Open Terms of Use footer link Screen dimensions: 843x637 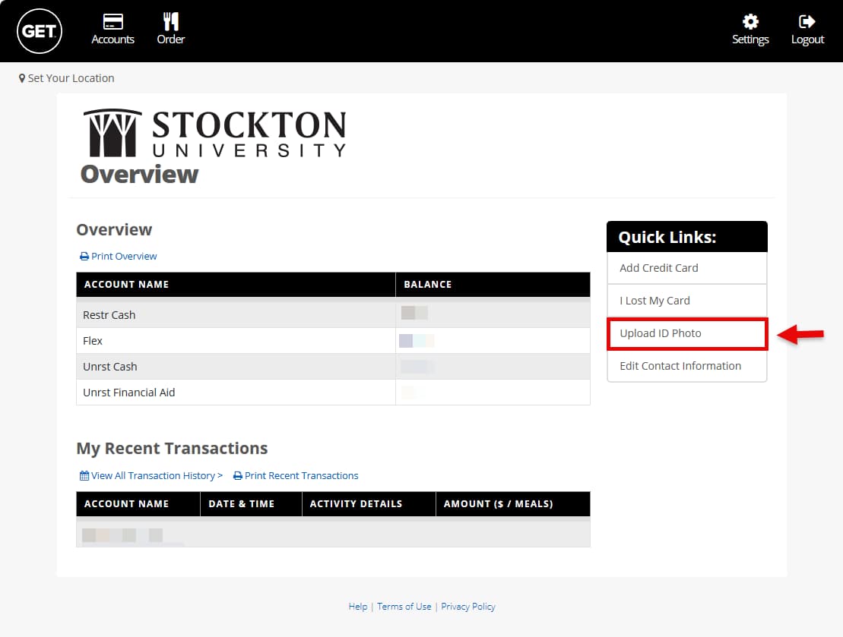(404, 607)
